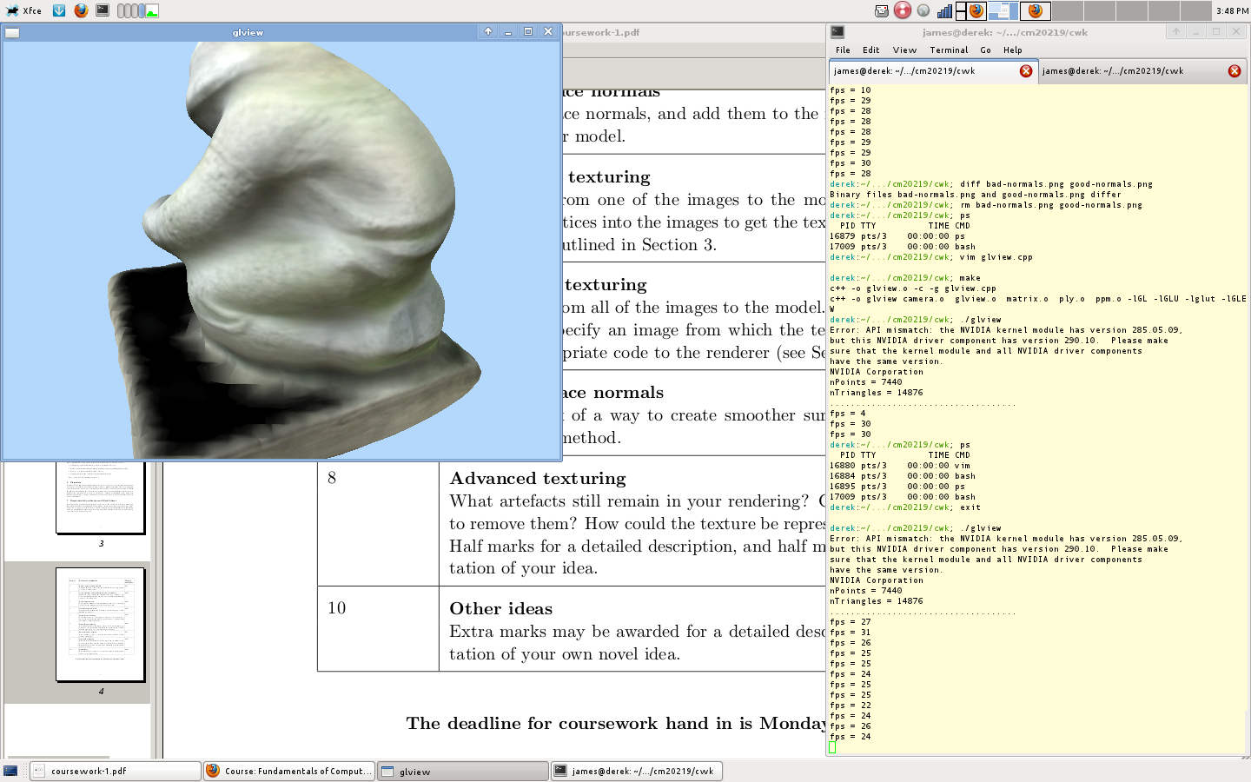Viewport: 1251px width, 782px height.
Task: Click the 'fps = 4' line in terminal
Action: coord(848,414)
